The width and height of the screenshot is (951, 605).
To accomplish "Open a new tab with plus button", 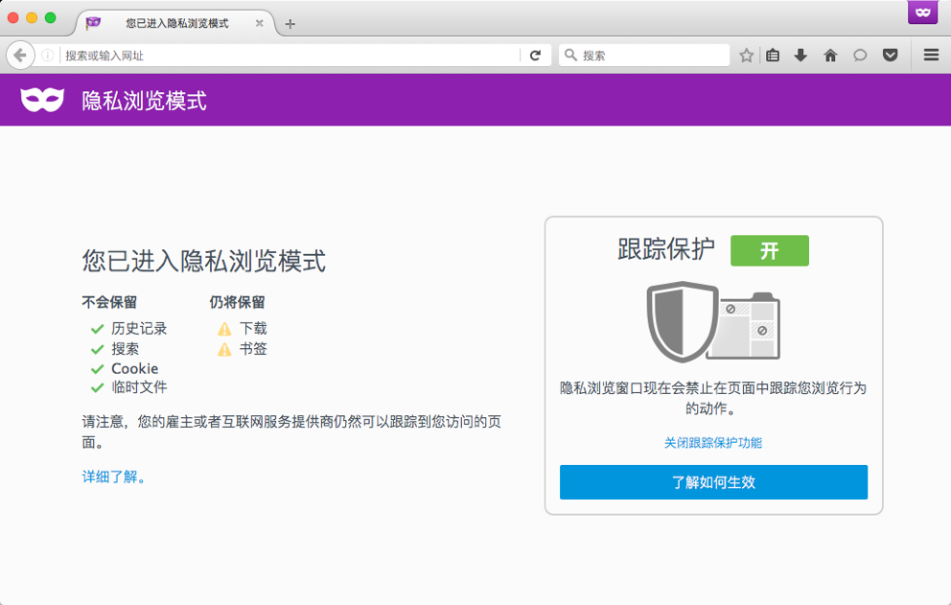I will tap(290, 24).
